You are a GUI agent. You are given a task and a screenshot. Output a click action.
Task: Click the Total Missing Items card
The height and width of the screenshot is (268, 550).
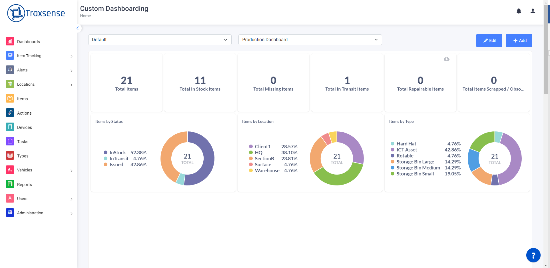273,83
